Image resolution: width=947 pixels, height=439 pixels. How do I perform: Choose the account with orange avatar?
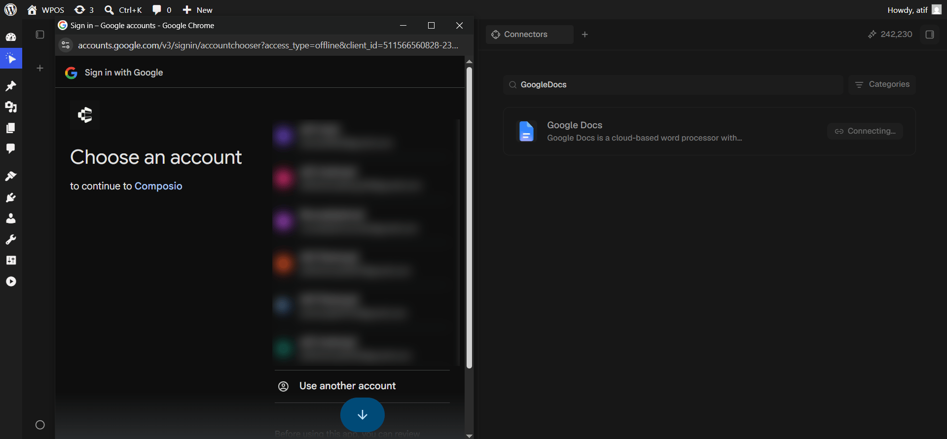tap(361, 263)
